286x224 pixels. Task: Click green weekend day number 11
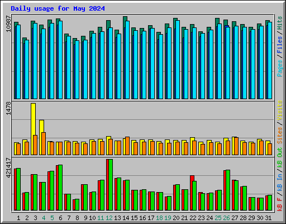[101, 218]
